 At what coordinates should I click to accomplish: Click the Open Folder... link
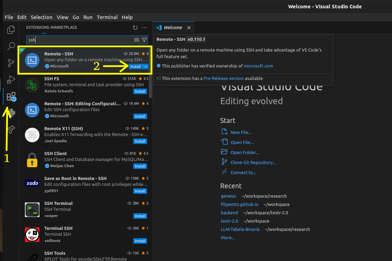245,152
